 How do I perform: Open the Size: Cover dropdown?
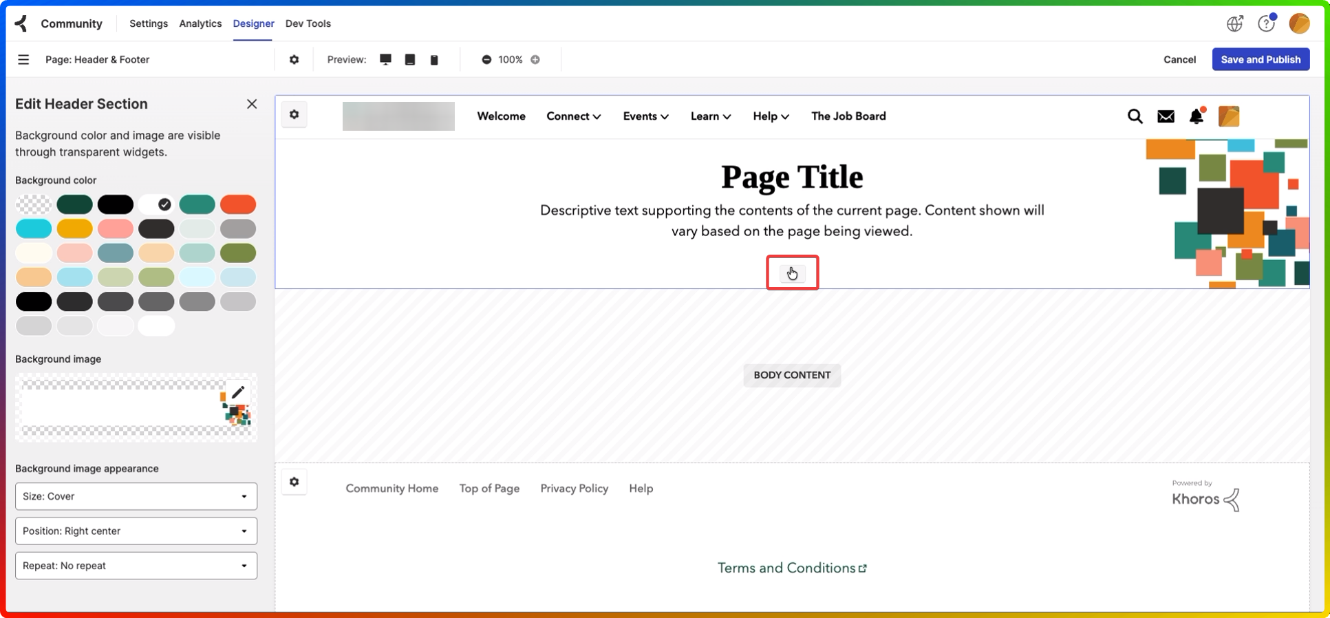click(136, 496)
